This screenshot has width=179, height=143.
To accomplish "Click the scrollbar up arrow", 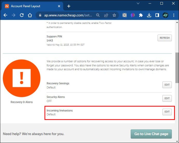I will click(177, 22).
